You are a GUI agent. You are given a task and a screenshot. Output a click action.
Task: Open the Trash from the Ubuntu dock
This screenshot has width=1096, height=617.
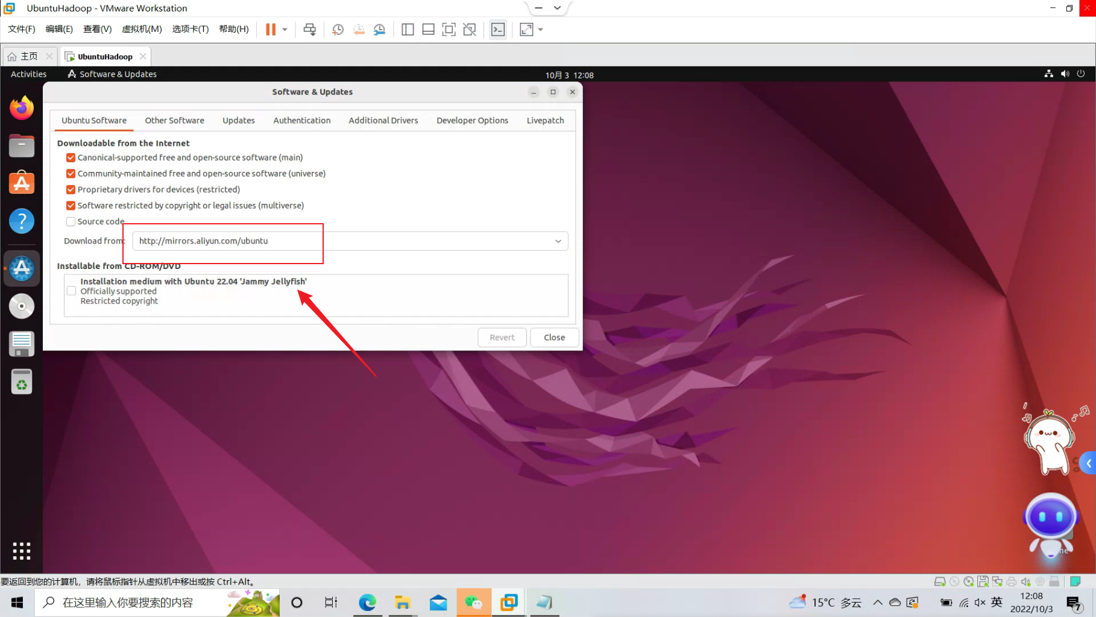(x=22, y=382)
